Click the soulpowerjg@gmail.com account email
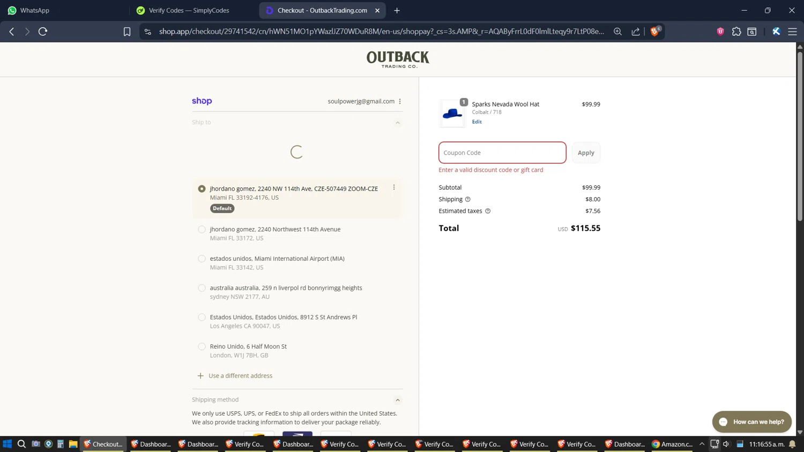804x452 pixels. click(x=361, y=101)
